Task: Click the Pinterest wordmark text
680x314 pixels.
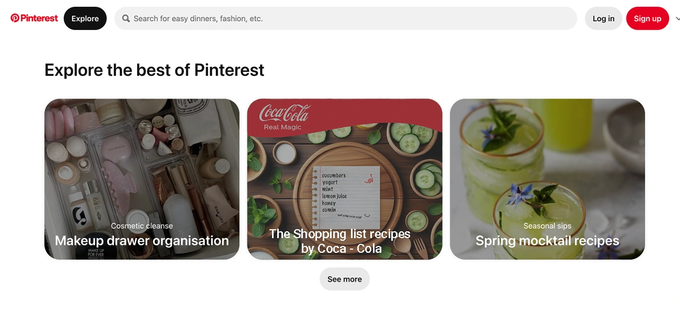Action: pyautogui.click(x=39, y=18)
